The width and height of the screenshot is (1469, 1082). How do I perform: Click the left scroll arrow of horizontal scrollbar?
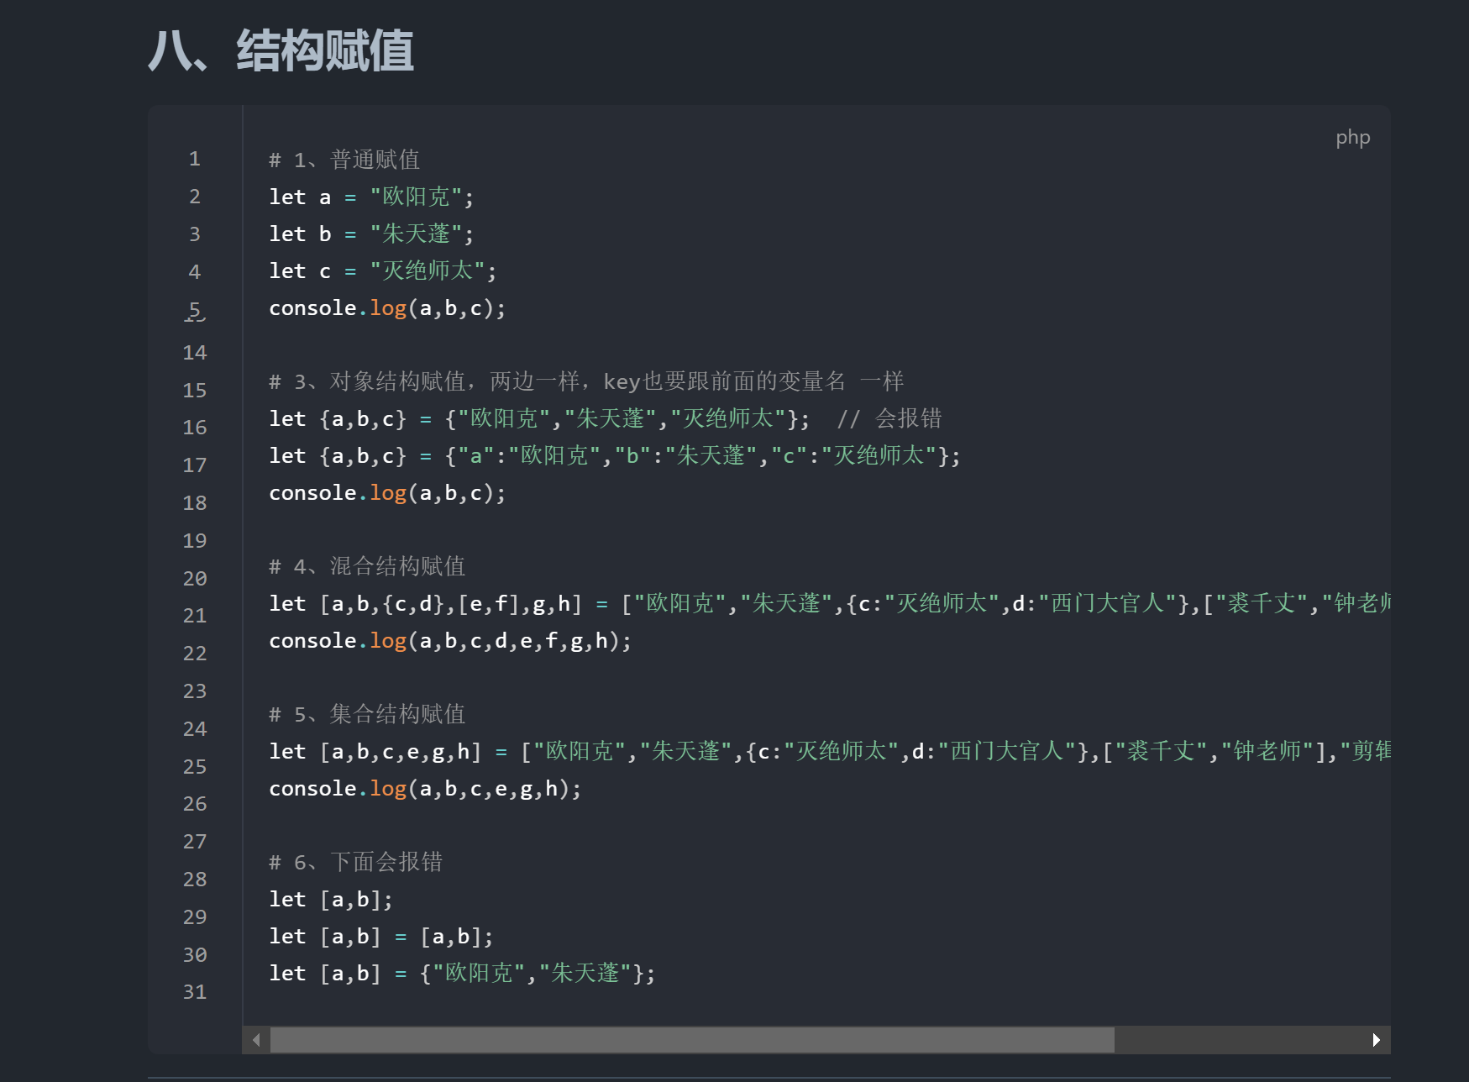pyautogui.click(x=256, y=1040)
